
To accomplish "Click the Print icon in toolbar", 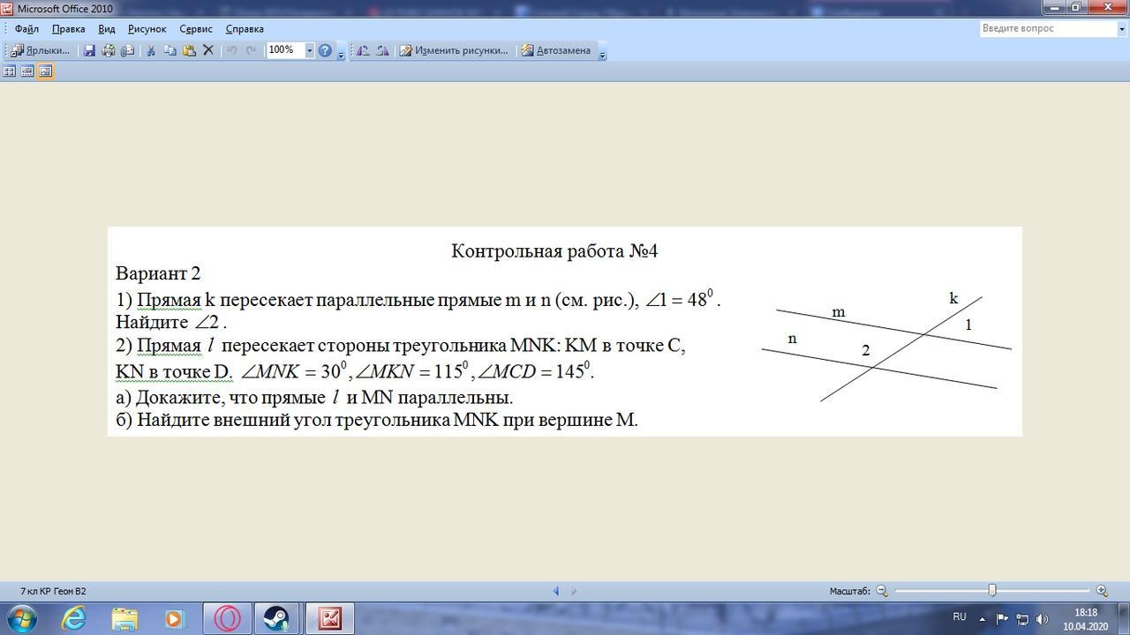I will (108, 50).
